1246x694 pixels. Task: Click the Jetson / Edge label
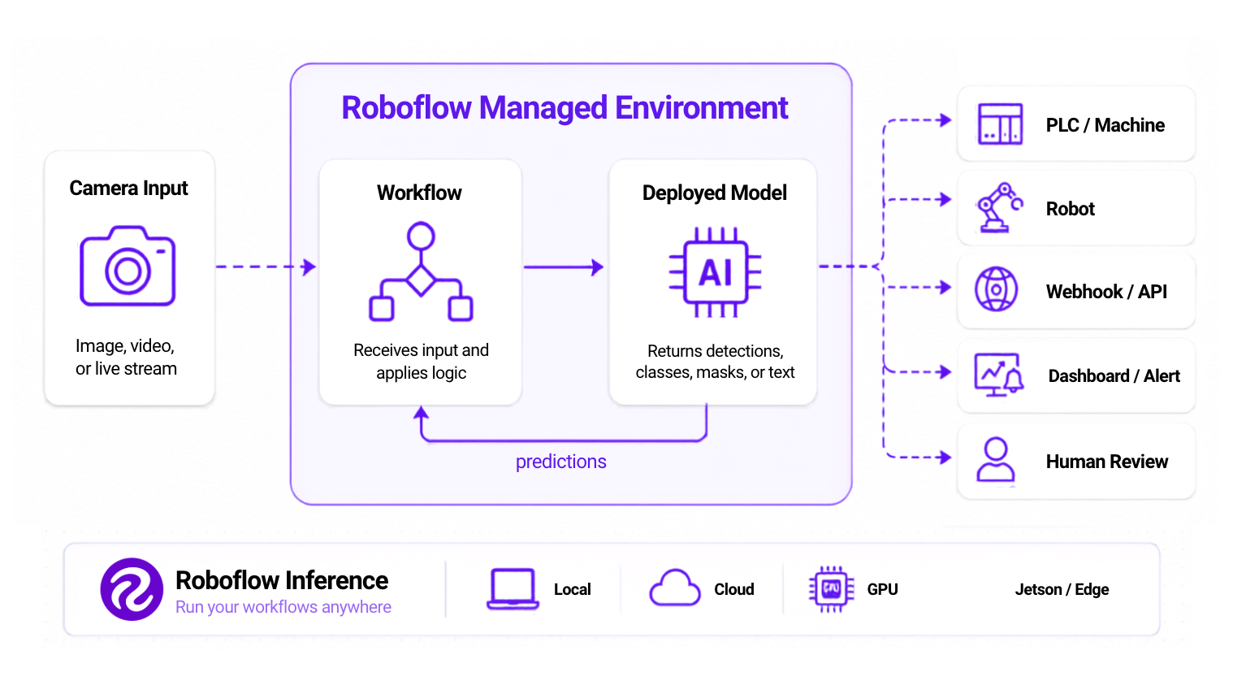[x=1062, y=589]
